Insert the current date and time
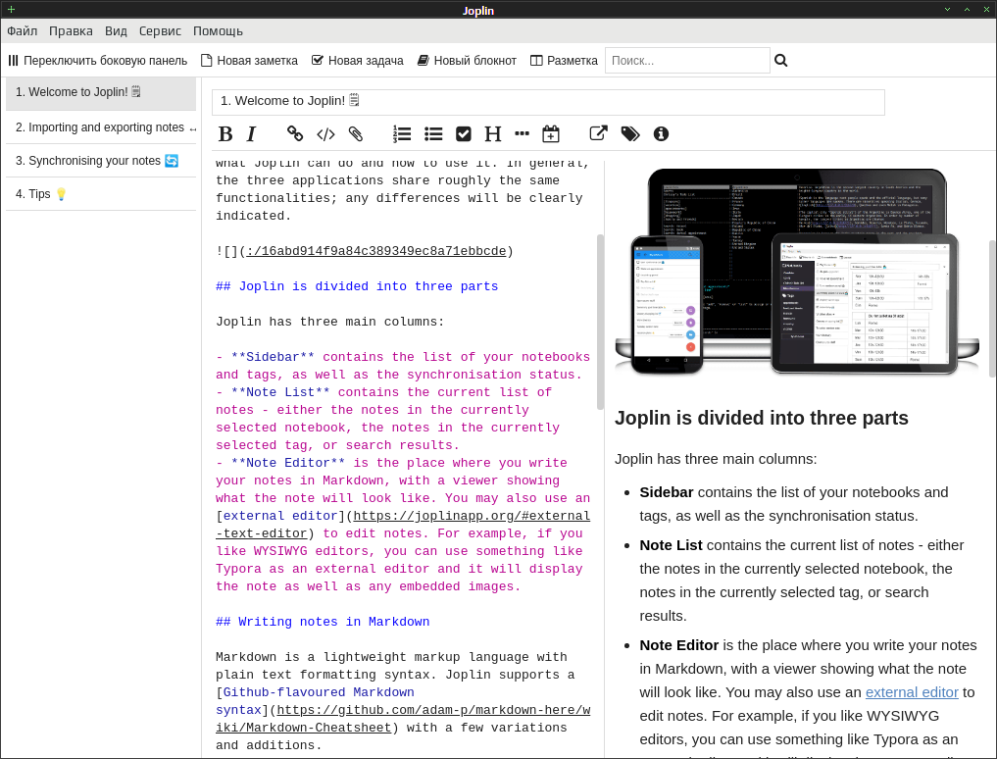 [x=551, y=133]
